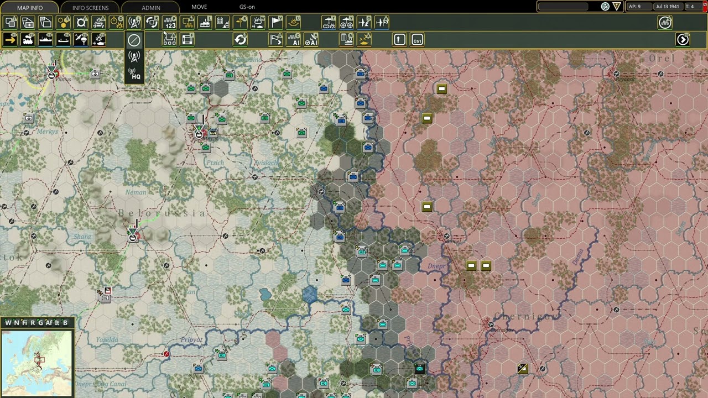Toggle the overlapping squares icon with T
The image size is (708, 398).
click(11, 22)
